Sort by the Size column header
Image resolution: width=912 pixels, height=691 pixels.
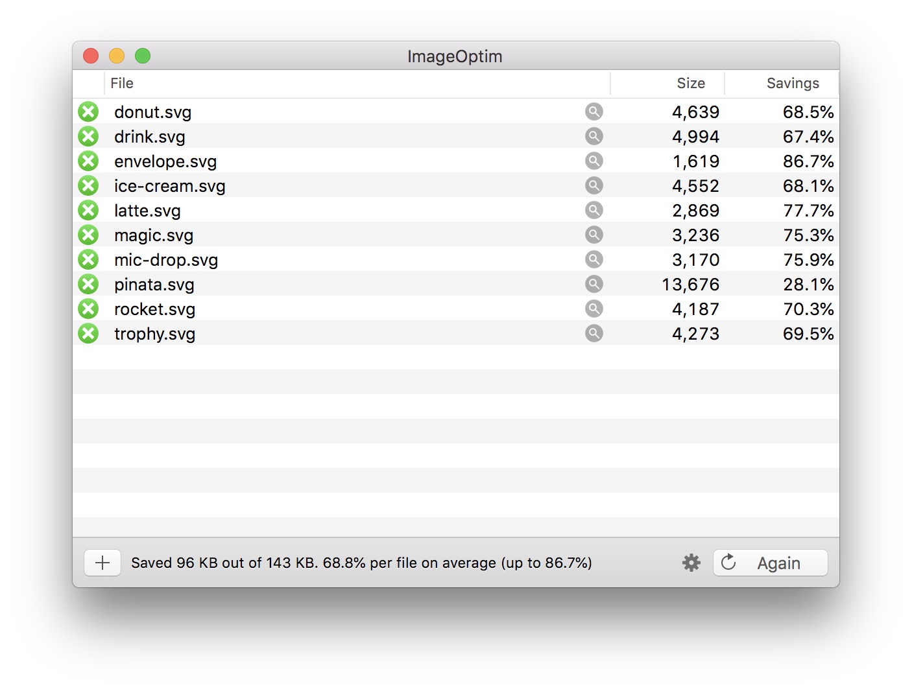[x=667, y=84]
